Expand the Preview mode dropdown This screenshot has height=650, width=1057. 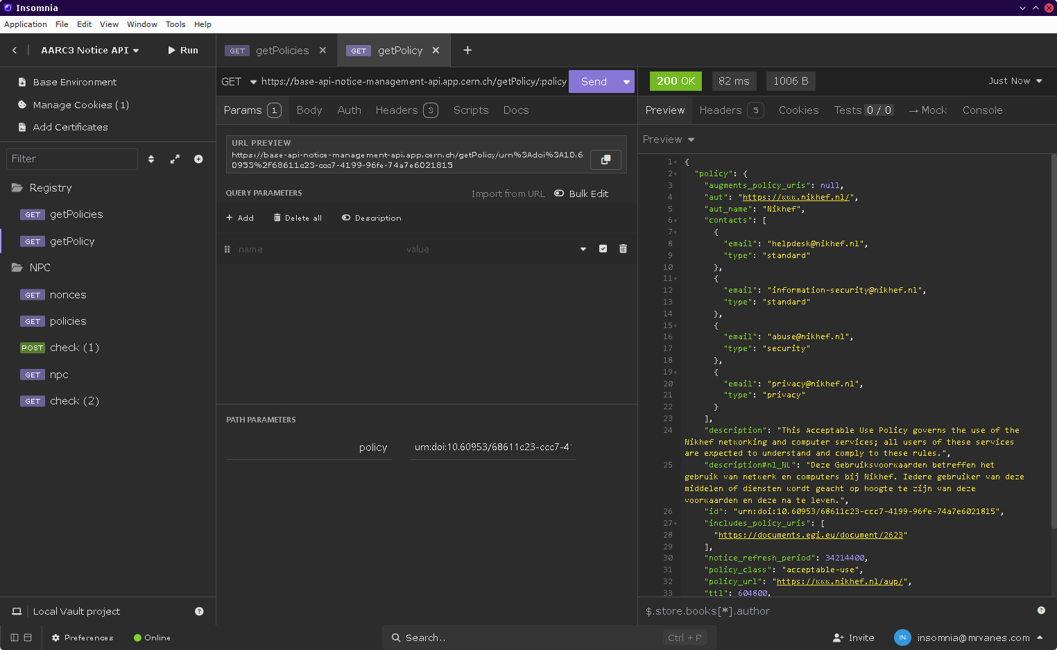(669, 139)
